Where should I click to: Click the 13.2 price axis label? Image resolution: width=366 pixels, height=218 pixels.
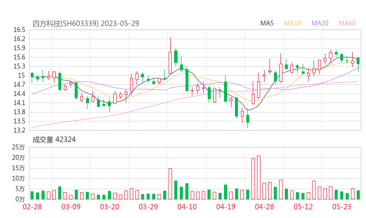(x=19, y=130)
